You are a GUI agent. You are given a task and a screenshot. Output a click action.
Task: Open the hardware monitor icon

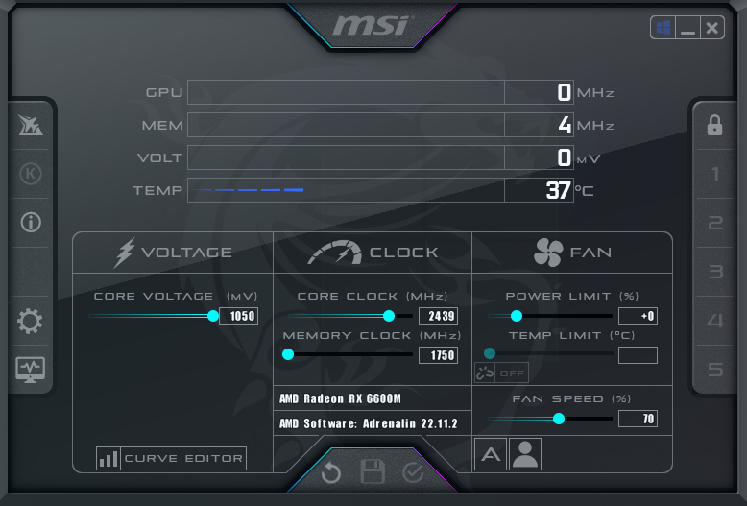tap(31, 370)
